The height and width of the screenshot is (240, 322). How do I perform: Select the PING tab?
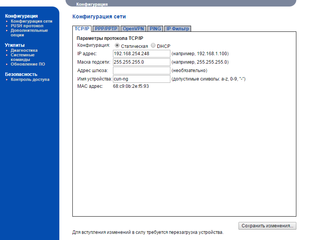click(155, 29)
